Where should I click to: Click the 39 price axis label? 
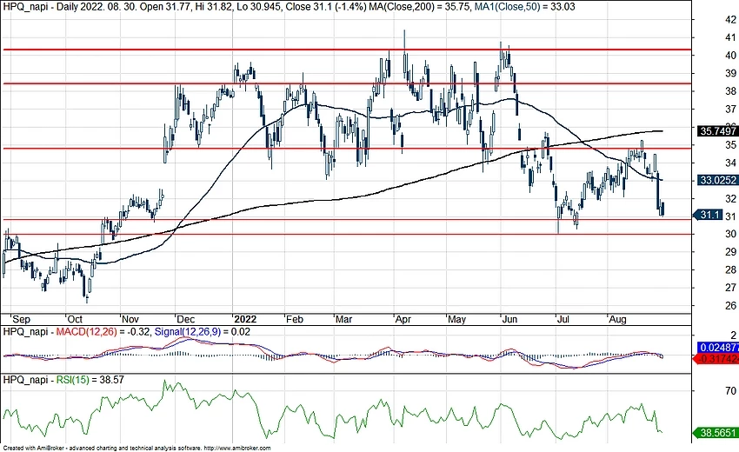[730, 73]
